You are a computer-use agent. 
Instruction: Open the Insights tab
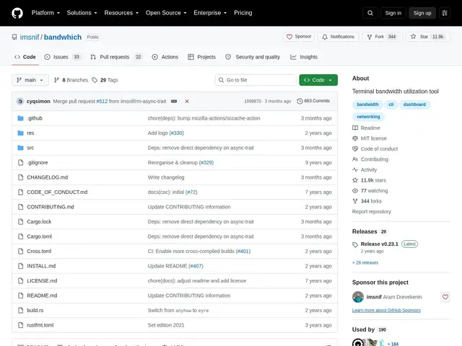pos(304,57)
